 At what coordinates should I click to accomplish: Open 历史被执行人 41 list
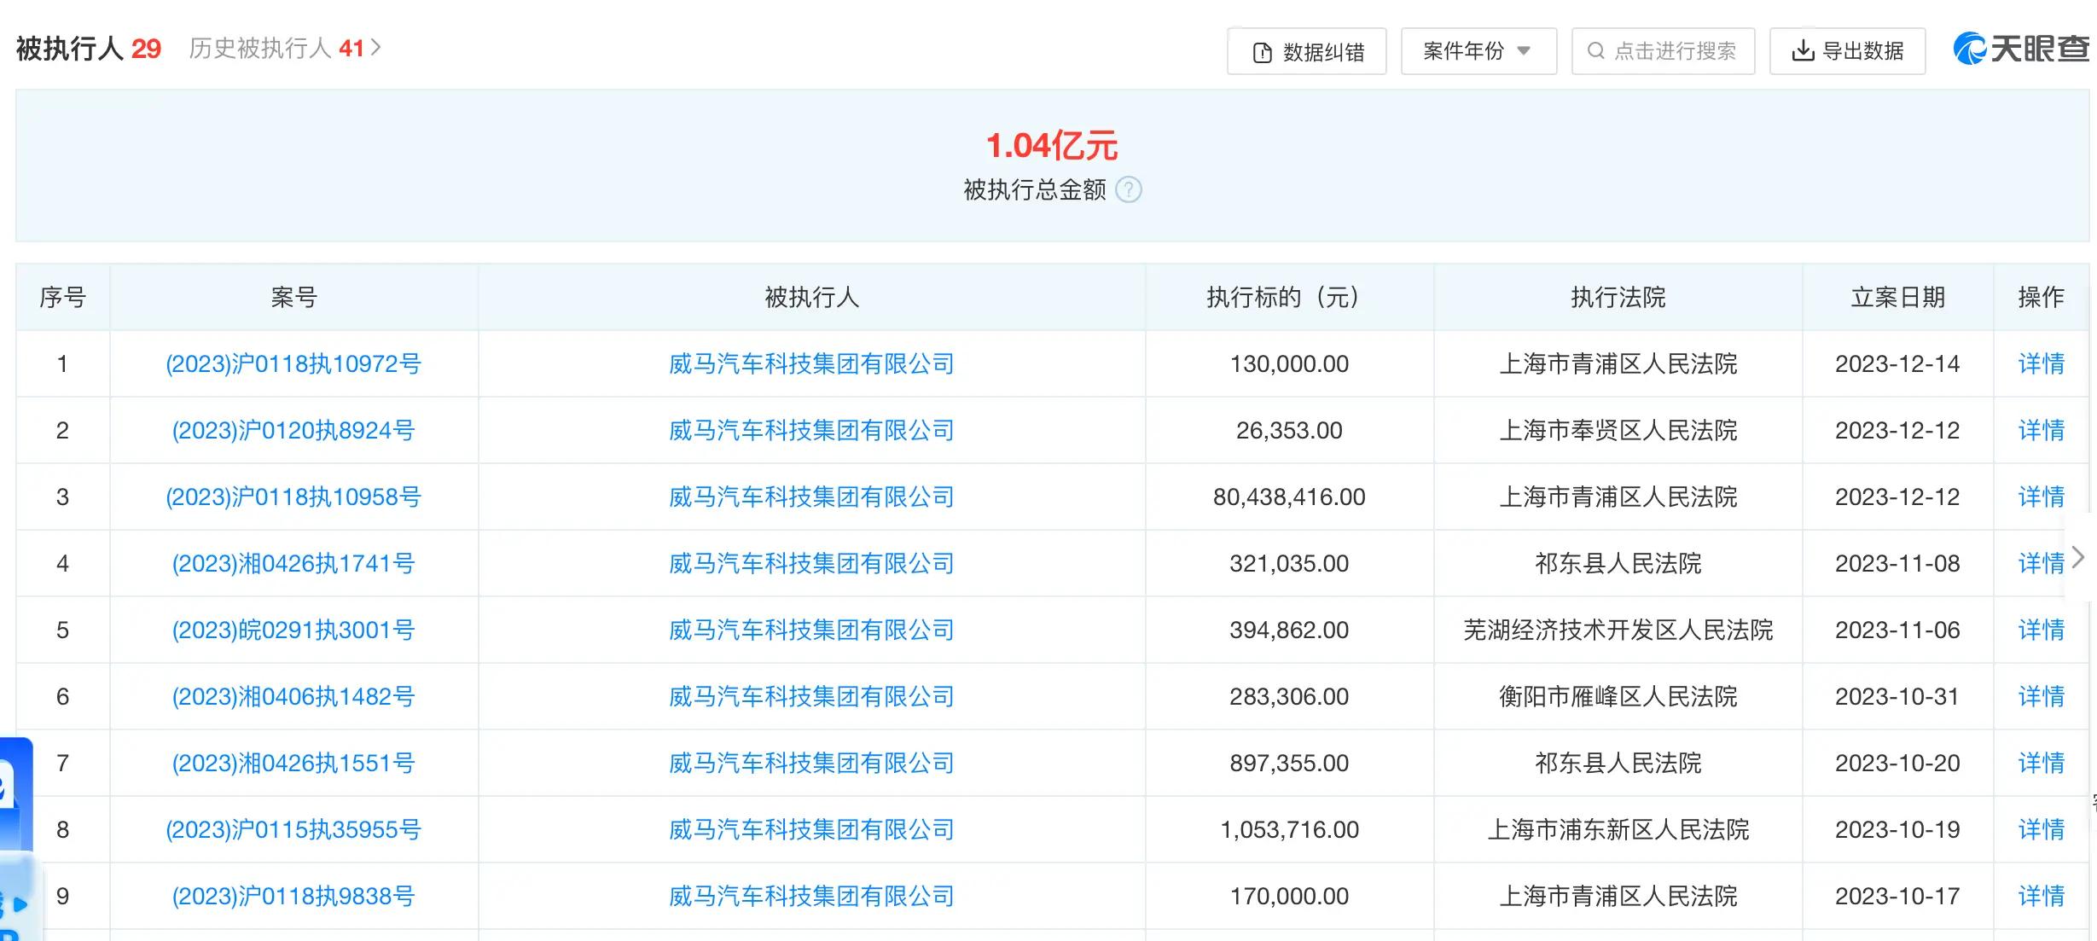coord(285,48)
